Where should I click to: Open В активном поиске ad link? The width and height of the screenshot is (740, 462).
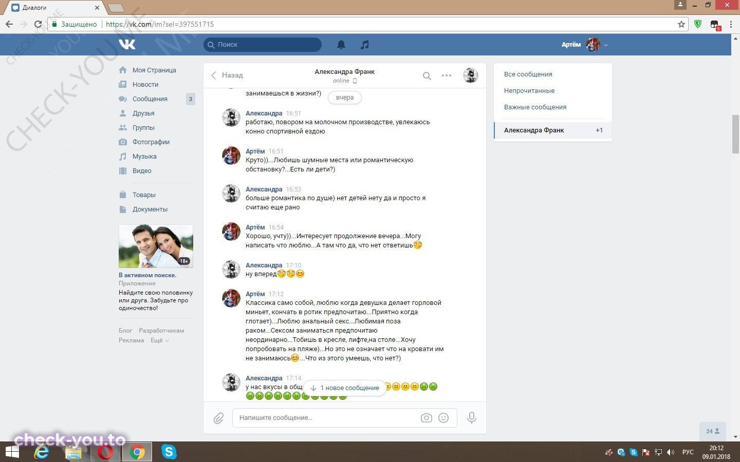pos(147,275)
